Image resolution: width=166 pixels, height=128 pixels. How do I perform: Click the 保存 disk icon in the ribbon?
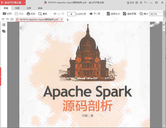click(16, 14)
